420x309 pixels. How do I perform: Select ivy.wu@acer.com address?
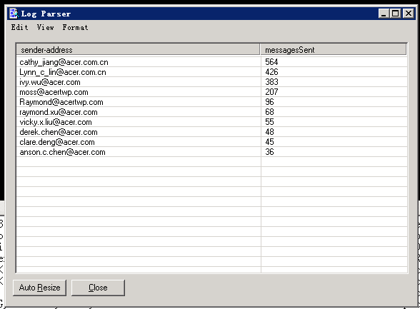click(x=50, y=82)
